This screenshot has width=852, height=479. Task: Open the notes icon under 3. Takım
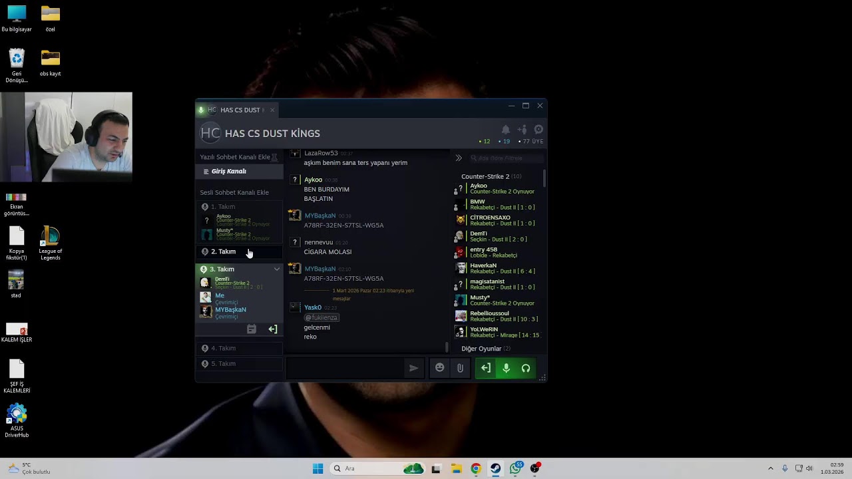252,329
